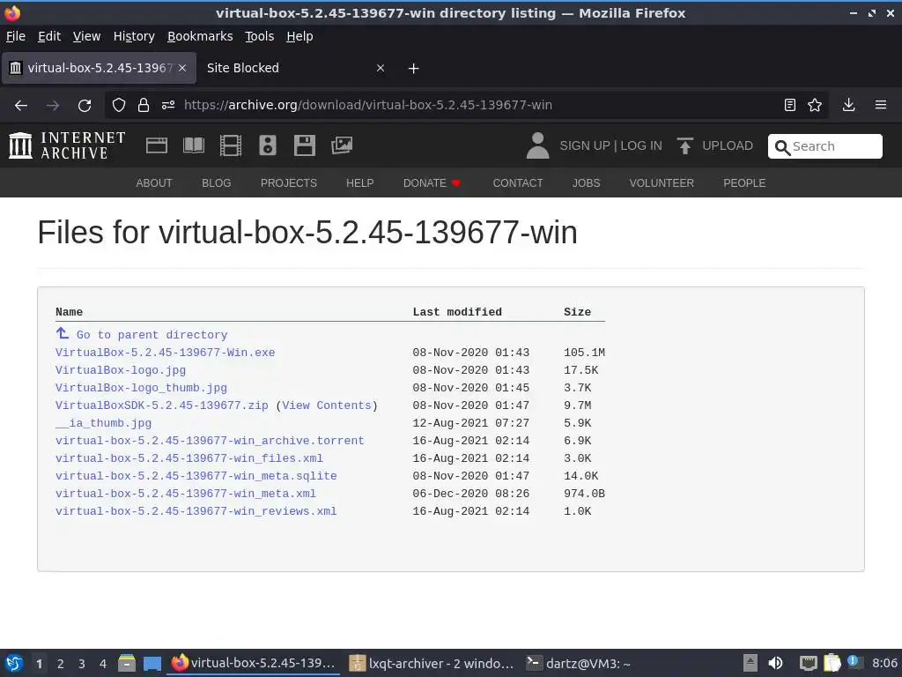Open the PROJECTS link
902x677 pixels.
pos(289,183)
